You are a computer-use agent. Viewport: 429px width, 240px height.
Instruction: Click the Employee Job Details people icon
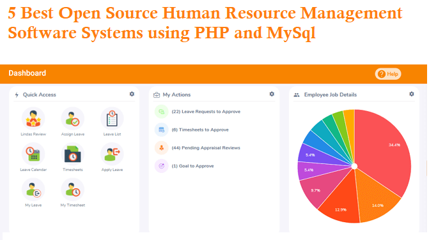(297, 95)
